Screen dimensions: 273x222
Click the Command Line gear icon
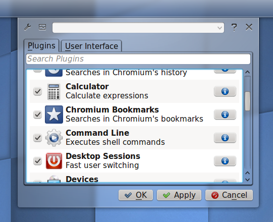(54, 138)
